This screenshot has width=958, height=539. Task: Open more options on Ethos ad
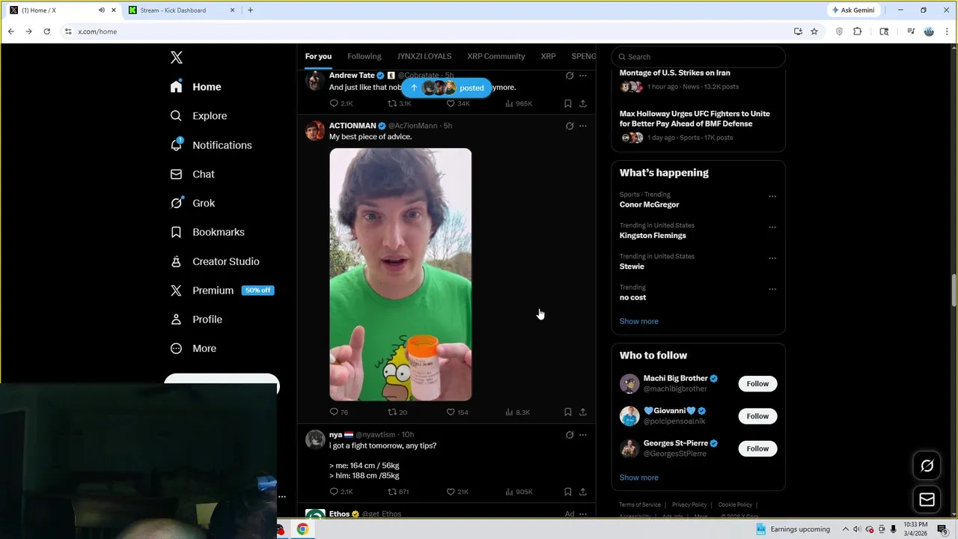coord(583,514)
